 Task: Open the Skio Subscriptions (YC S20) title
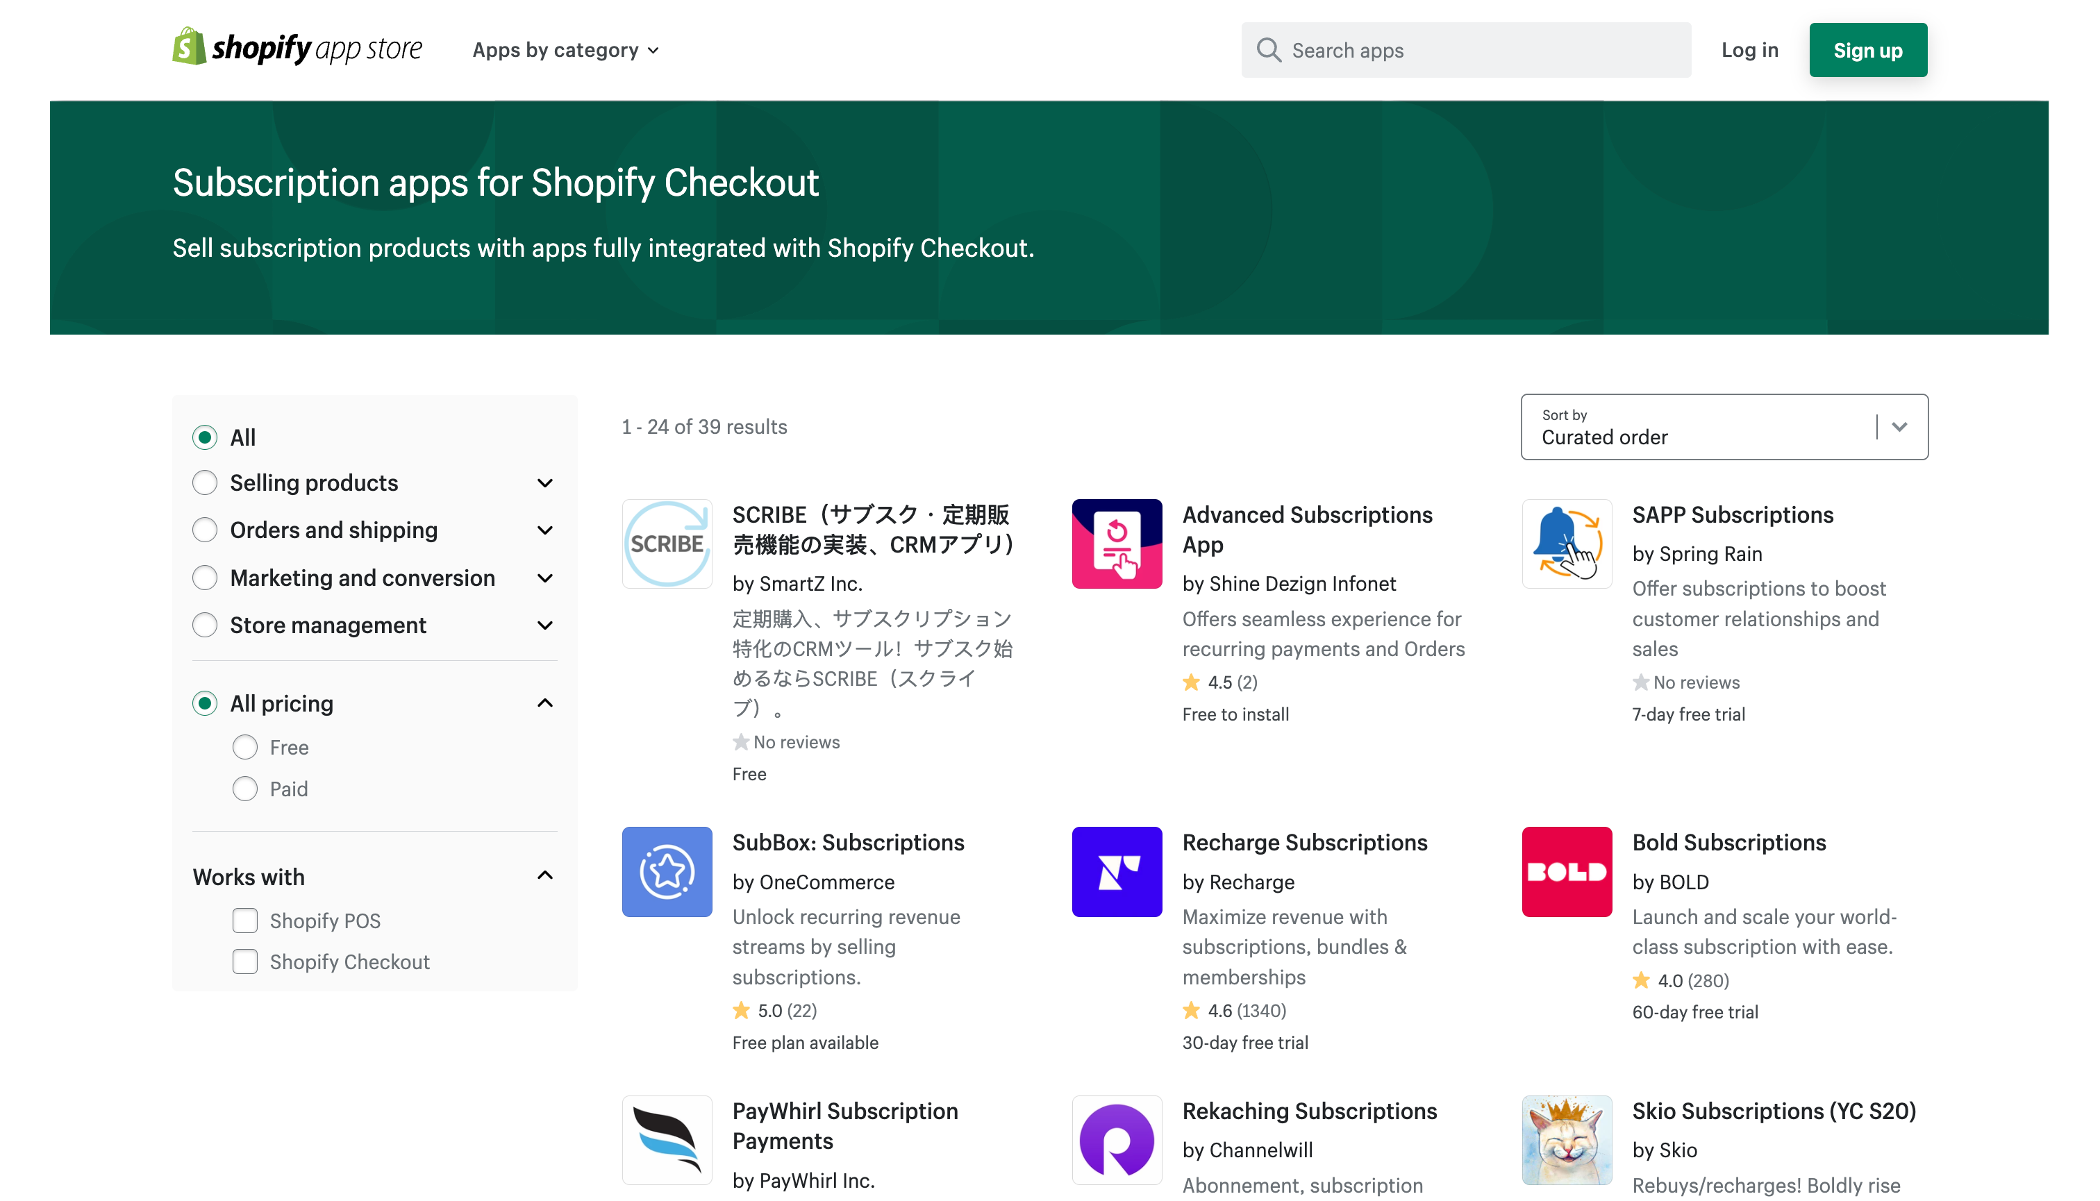click(x=1774, y=1111)
